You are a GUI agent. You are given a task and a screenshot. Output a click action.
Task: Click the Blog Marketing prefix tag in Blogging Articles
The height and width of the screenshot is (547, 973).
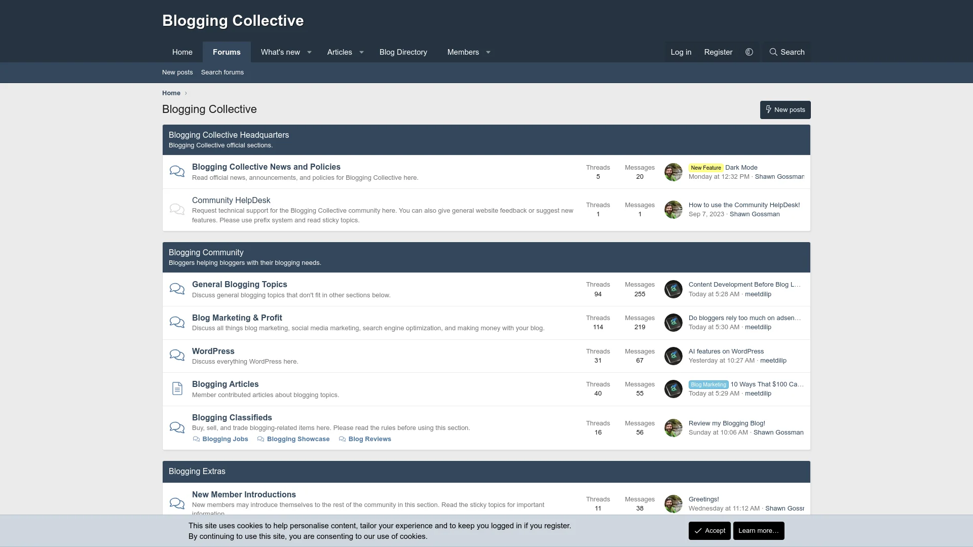(x=708, y=384)
